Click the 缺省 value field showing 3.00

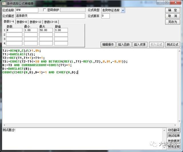click(x=61, y=30)
